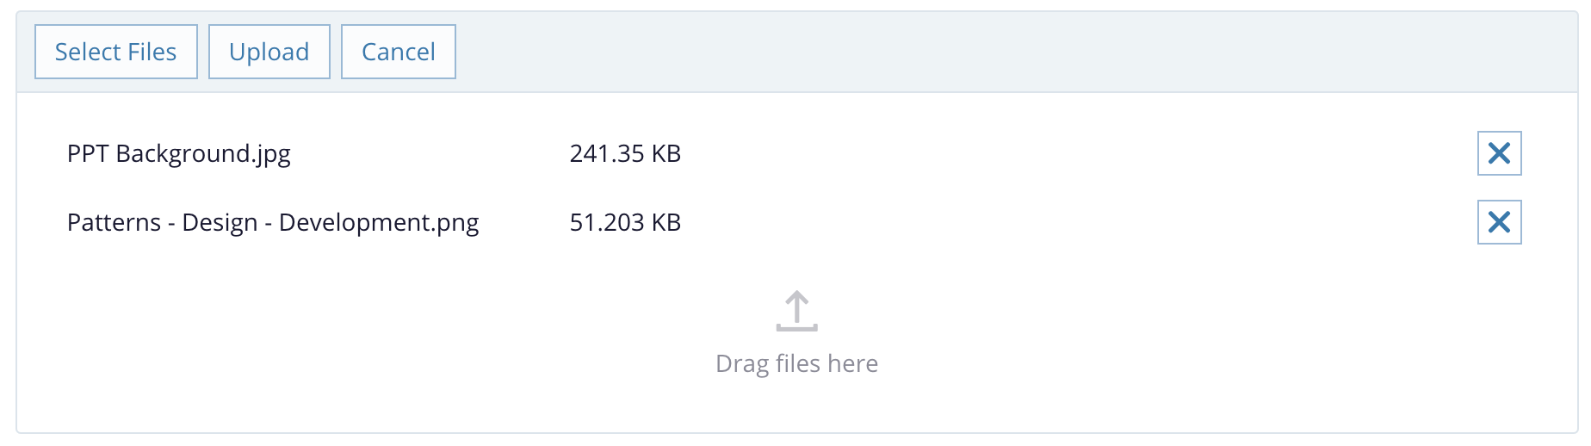
Task: Delete the .png entry using its X icon
Action: tap(1499, 222)
